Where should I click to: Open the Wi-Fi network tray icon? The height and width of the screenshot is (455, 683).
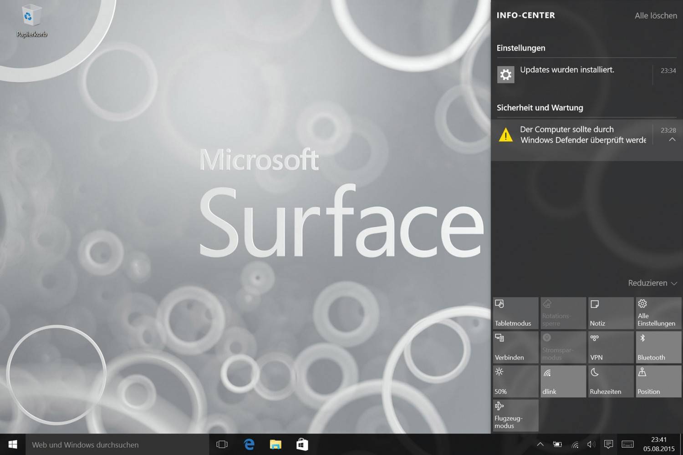(575, 445)
